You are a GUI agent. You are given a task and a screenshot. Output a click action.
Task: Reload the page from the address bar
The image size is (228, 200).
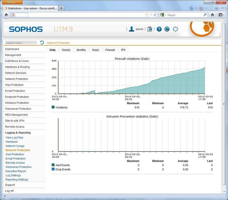(x=155, y=15)
